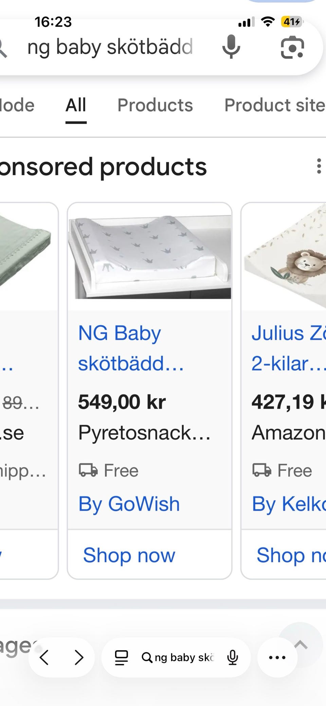Open Google Lens camera search
The image size is (326, 706).
(292, 47)
